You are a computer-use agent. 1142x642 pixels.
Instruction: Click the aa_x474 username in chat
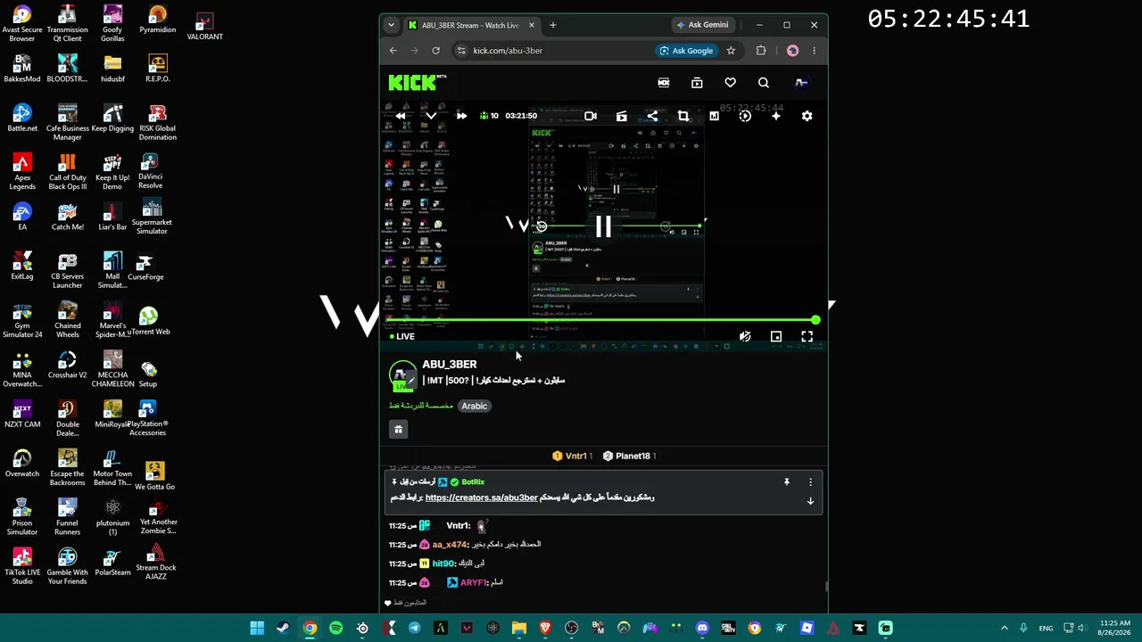[450, 545]
